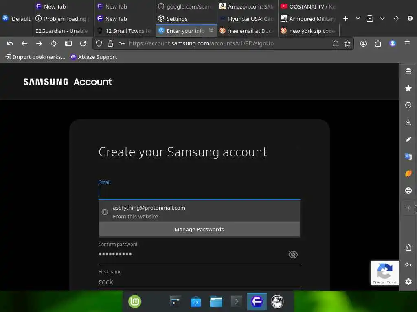The image size is (417, 312).
Task: Open the list all tabs chevron
Action: (358, 19)
